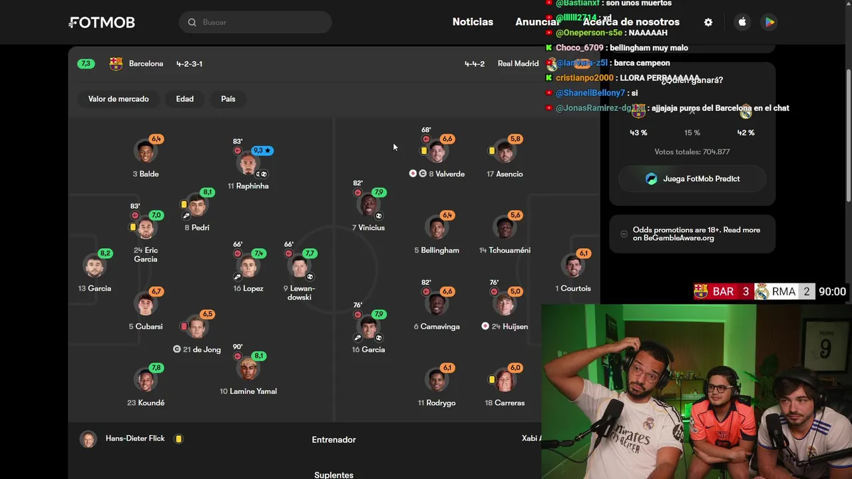Viewport: 852px width, 479px height.
Task: Vote draw 15 % in poll
Action: click(x=692, y=133)
